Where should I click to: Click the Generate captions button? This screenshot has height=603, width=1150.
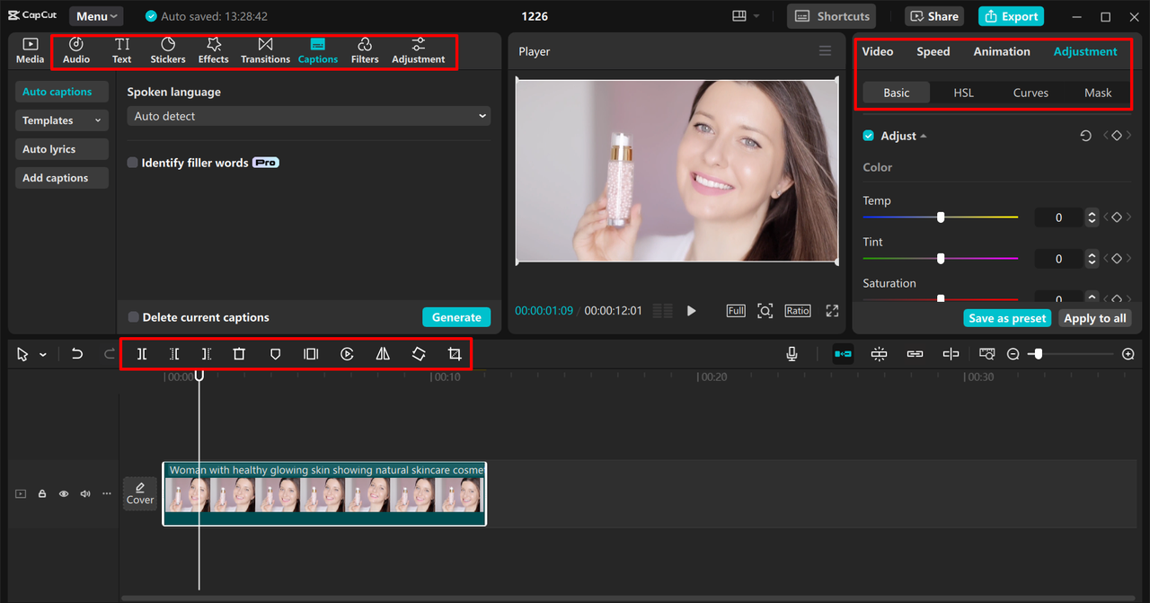click(x=456, y=317)
